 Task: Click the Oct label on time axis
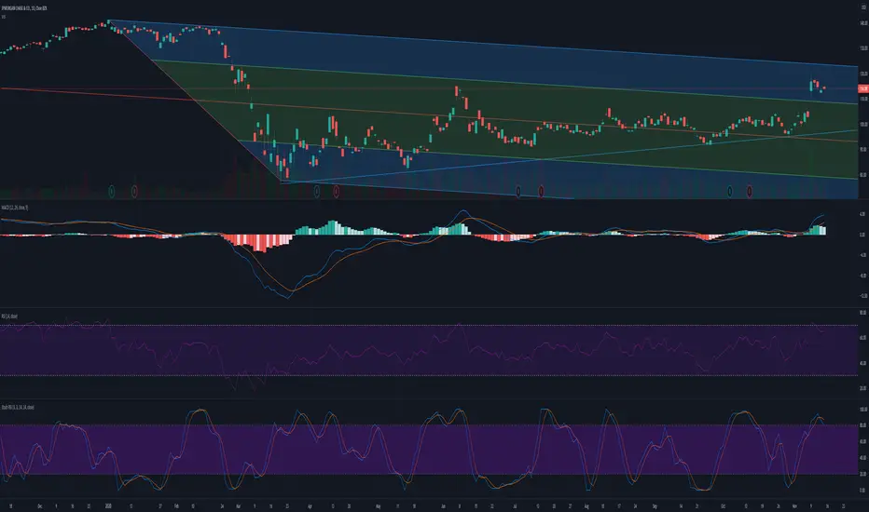tap(724, 505)
